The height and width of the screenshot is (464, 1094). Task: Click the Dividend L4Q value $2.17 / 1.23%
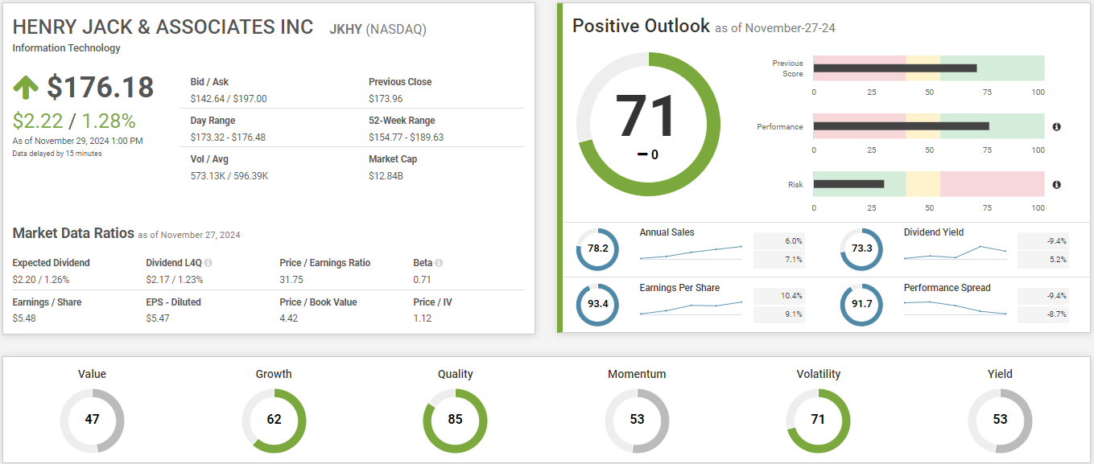click(x=175, y=280)
